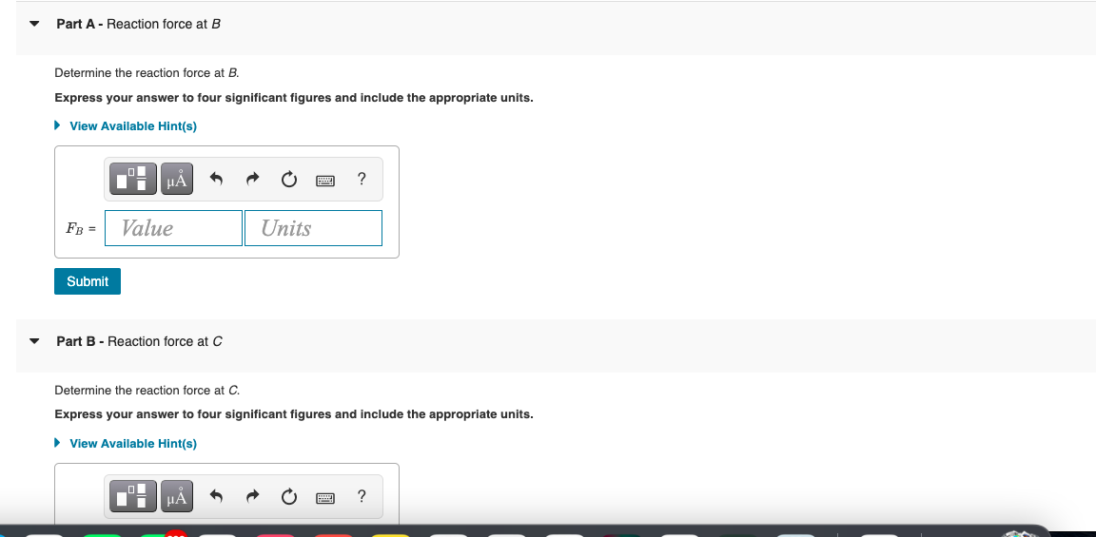Click redo arrow in Part A toolbar
This screenshot has width=1096, height=537.
coord(252,180)
